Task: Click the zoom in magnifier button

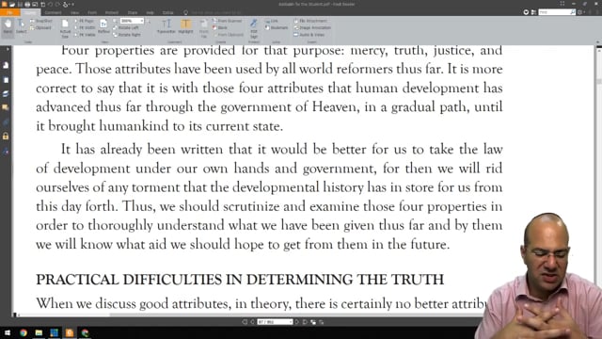Action: (x=149, y=21)
